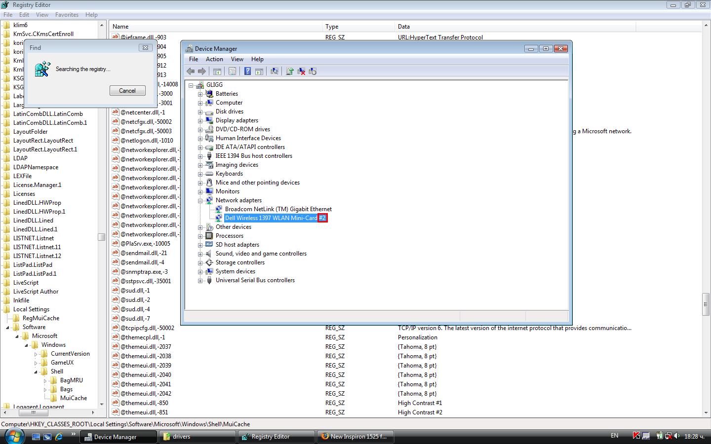The image size is (711, 444).
Task: Collapse the GLIGG root node
Action: click(x=191, y=85)
